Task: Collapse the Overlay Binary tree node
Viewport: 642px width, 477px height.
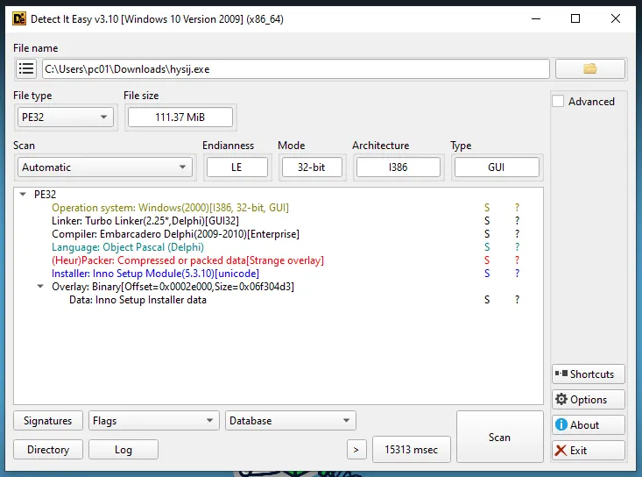Action: coord(40,287)
